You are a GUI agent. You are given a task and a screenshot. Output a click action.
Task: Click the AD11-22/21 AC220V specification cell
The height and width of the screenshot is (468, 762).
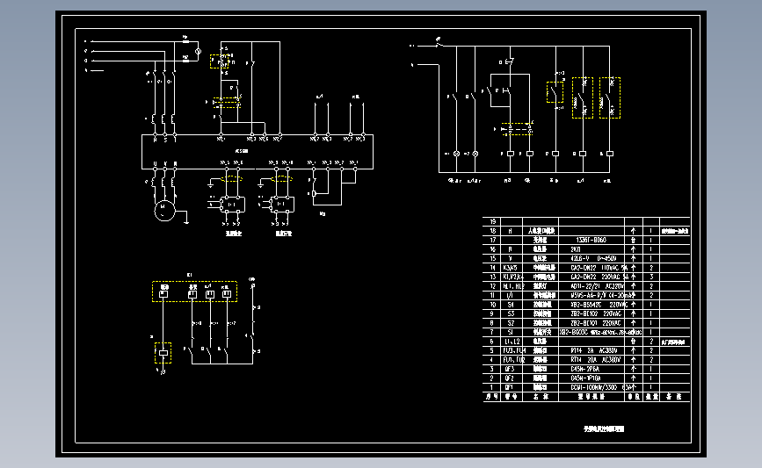click(x=591, y=286)
